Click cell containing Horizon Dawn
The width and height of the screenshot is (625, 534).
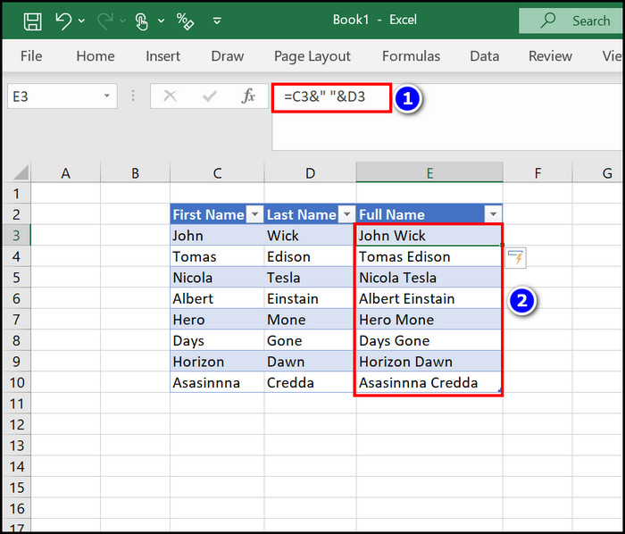click(429, 362)
